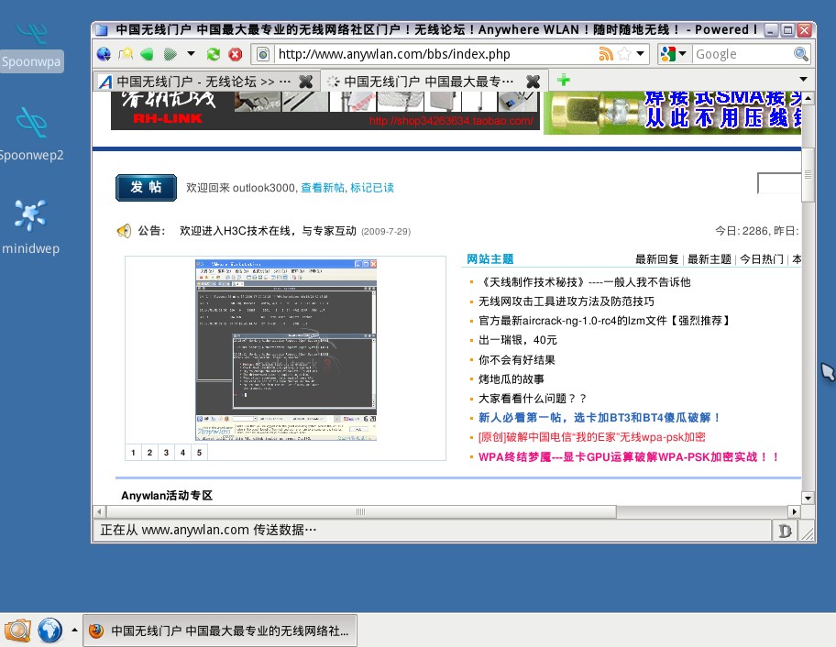Launch the Spoonwep2 desktop shortcut

coord(31,133)
